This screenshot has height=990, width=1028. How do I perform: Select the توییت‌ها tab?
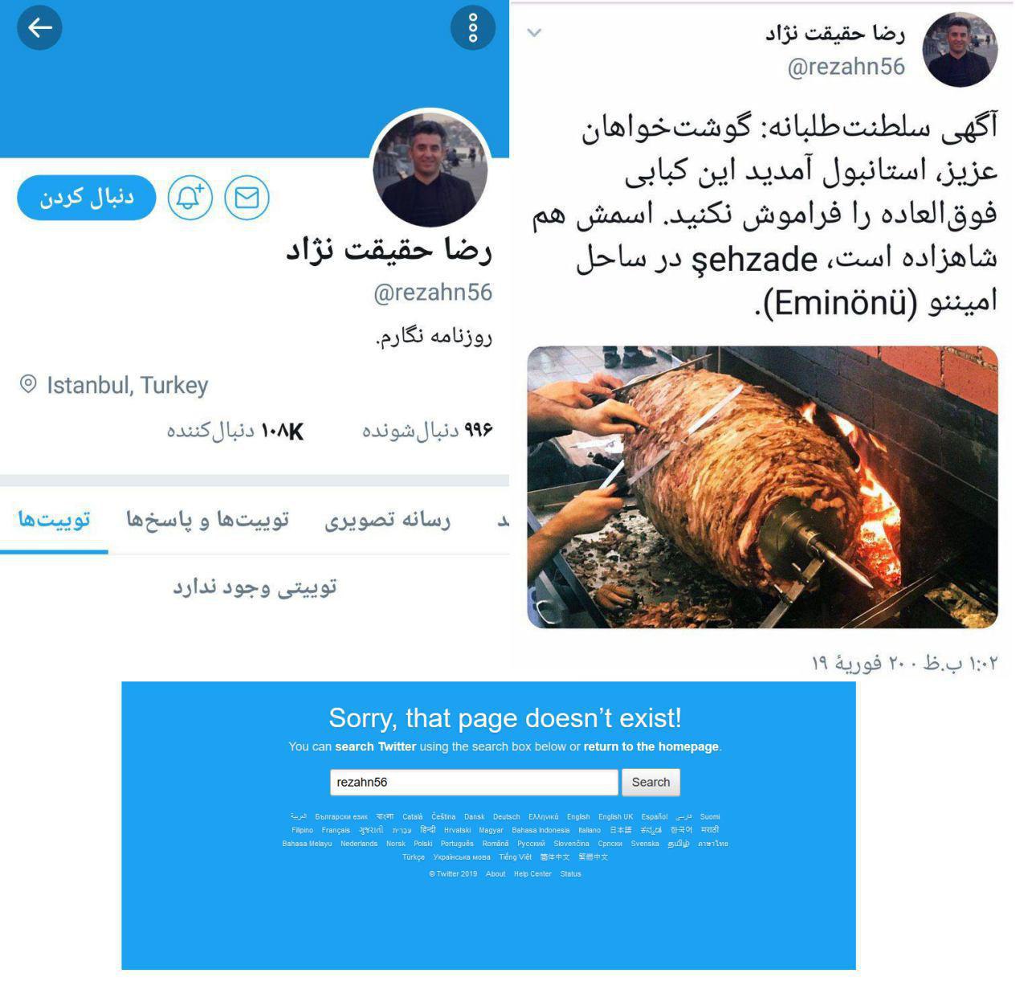[x=54, y=520]
